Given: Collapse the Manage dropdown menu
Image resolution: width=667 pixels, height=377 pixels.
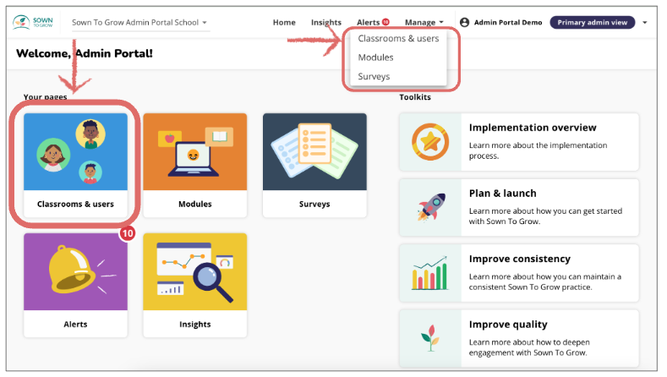Looking at the screenshot, I should click(x=424, y=23).
